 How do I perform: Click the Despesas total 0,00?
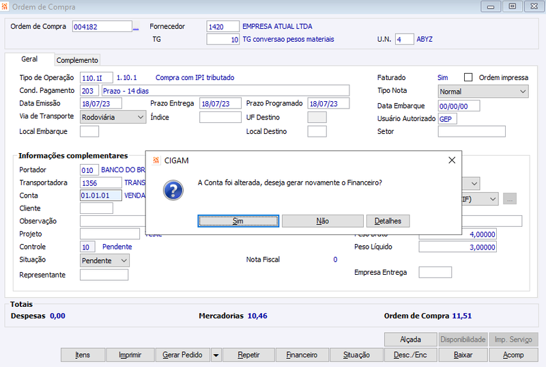57,316
